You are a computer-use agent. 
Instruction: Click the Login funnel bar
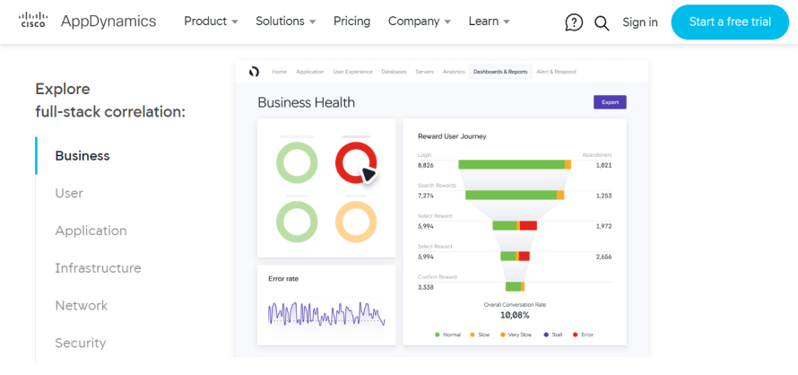[x=515, y=164]
